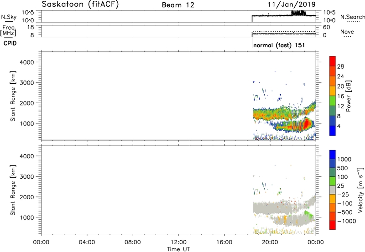Pick the bright green segment of velocity colorbar
This screenshot has height=252, width=365.
coord(333,181)
